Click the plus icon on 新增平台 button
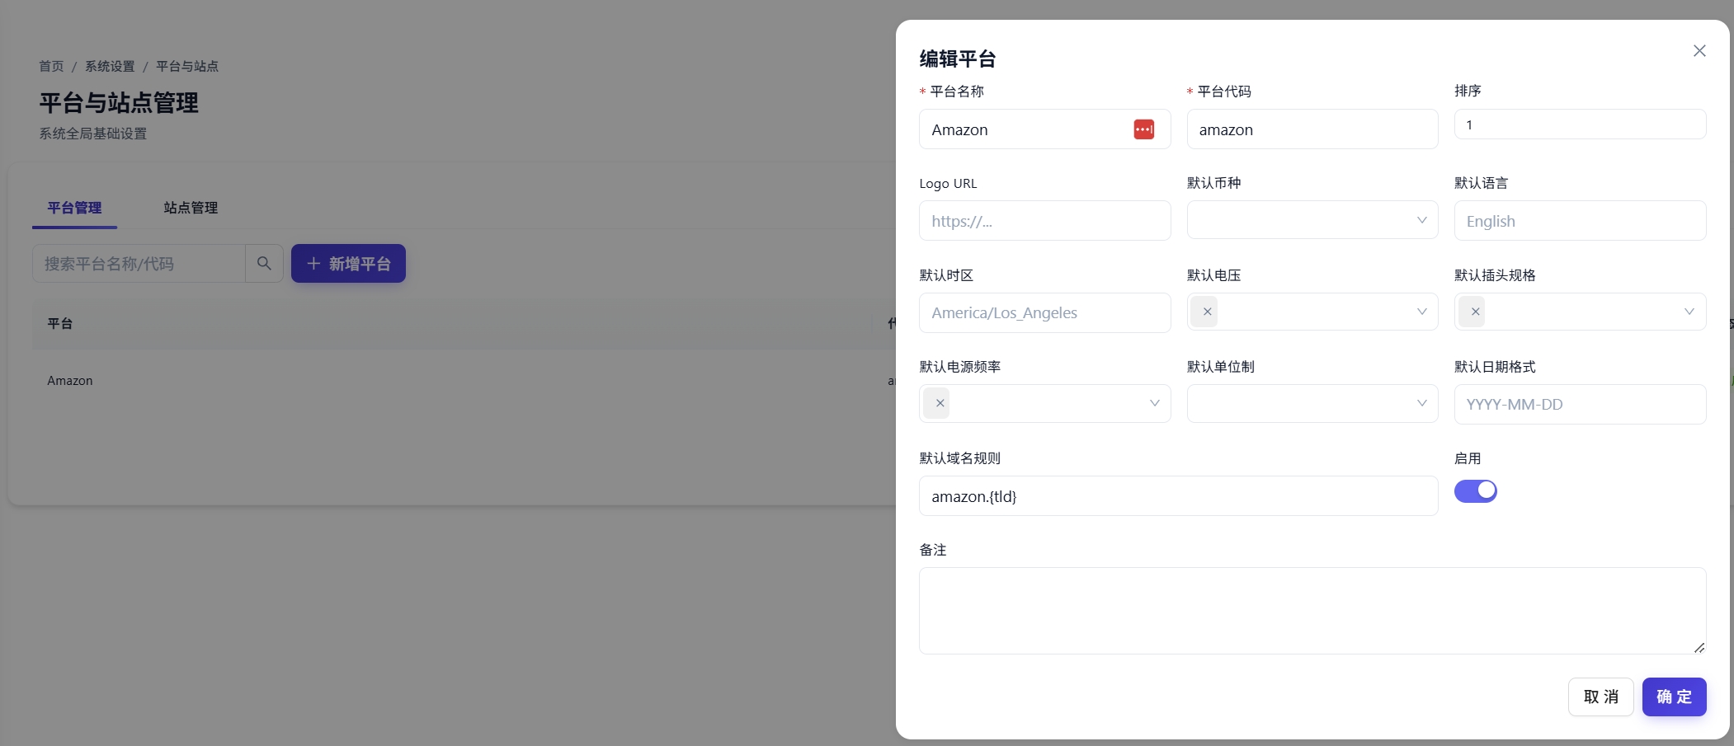This screenshot has height=746, width=1734. [313, 263]
